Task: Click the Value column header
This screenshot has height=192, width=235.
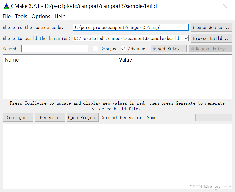Action: pos(175,60)
